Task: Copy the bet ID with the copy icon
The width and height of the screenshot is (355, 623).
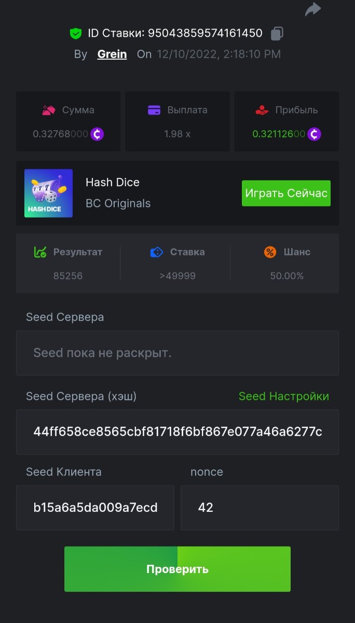Action: (277, 34)
